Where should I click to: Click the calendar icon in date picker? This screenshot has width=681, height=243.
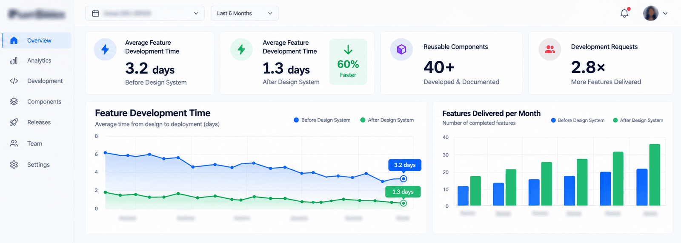pyautogui.click(x=96, y=13)
